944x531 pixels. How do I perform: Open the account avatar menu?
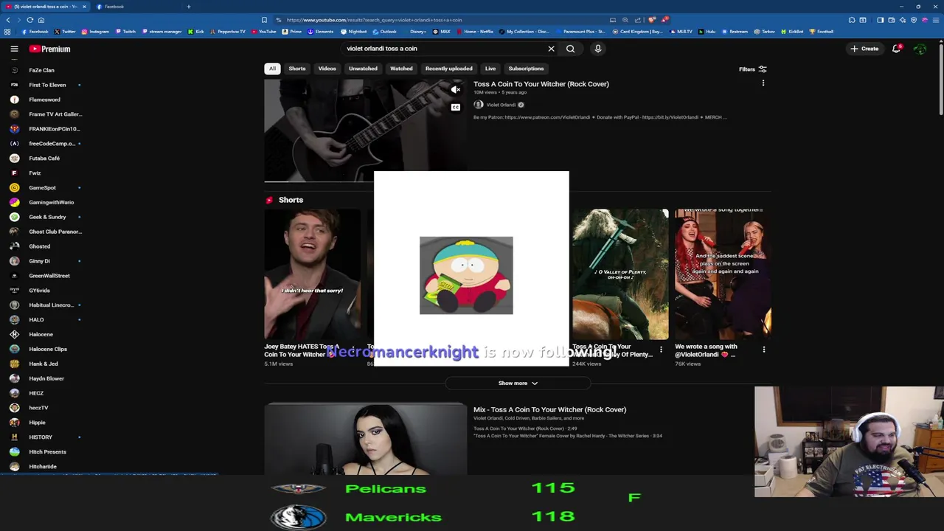(x=920, y=49)
